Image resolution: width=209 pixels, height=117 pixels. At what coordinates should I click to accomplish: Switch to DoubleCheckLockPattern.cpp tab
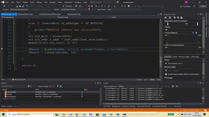pos(50,14)
